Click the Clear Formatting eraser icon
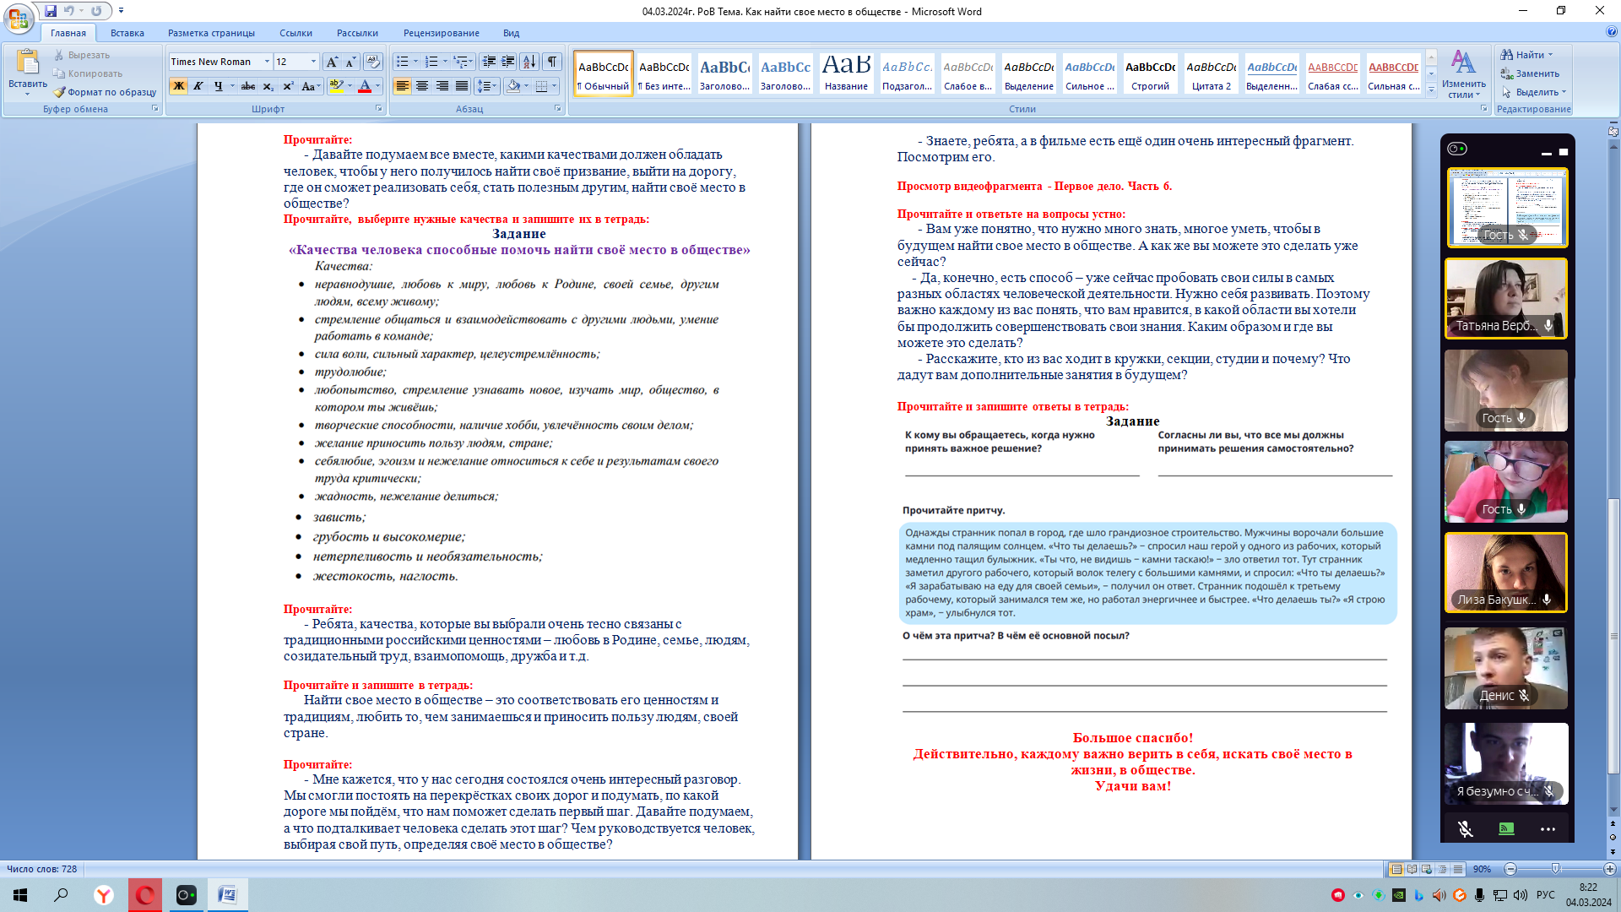The width and height of the screenshot is (1621, 912). tap(372, 62)
